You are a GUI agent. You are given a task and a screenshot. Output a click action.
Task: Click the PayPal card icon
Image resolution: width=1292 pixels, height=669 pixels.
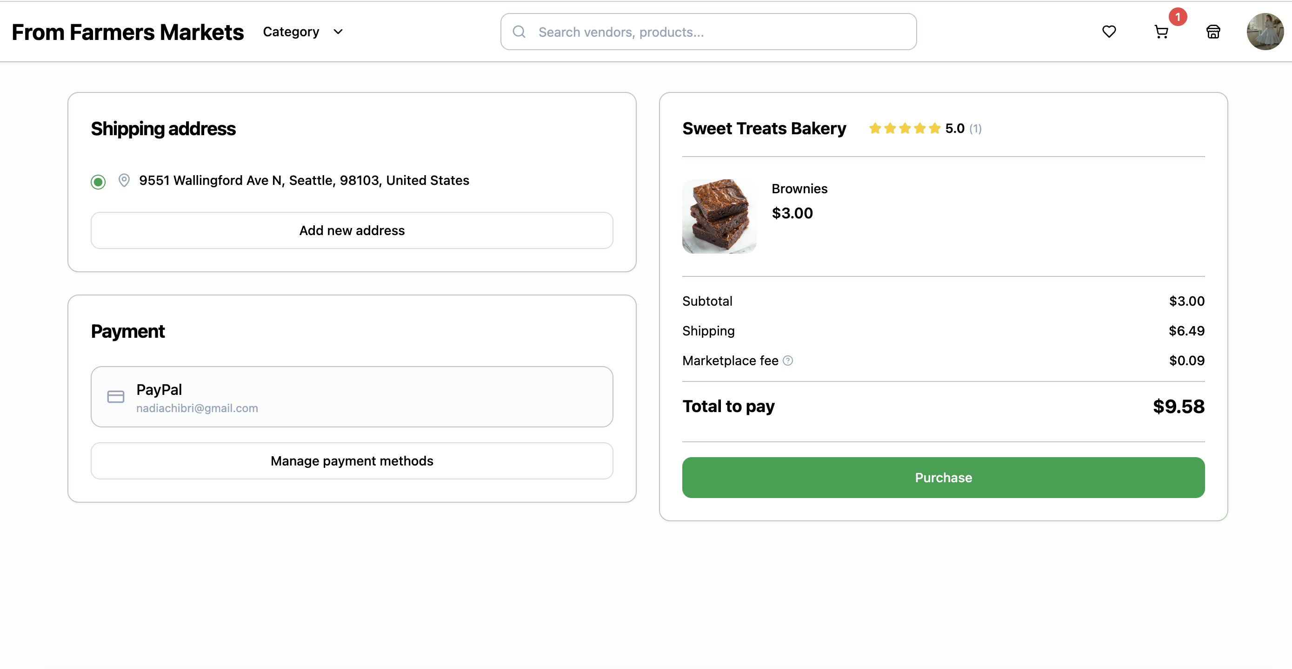pyautogui.click(x=116, y=397)
